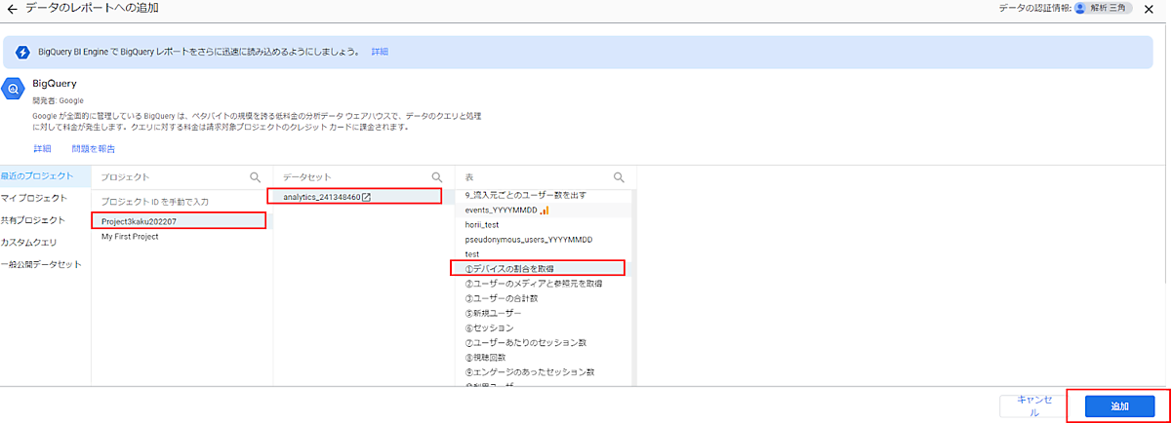
Task: Click the キャンセル button
Action: (x=1034, y=405)
